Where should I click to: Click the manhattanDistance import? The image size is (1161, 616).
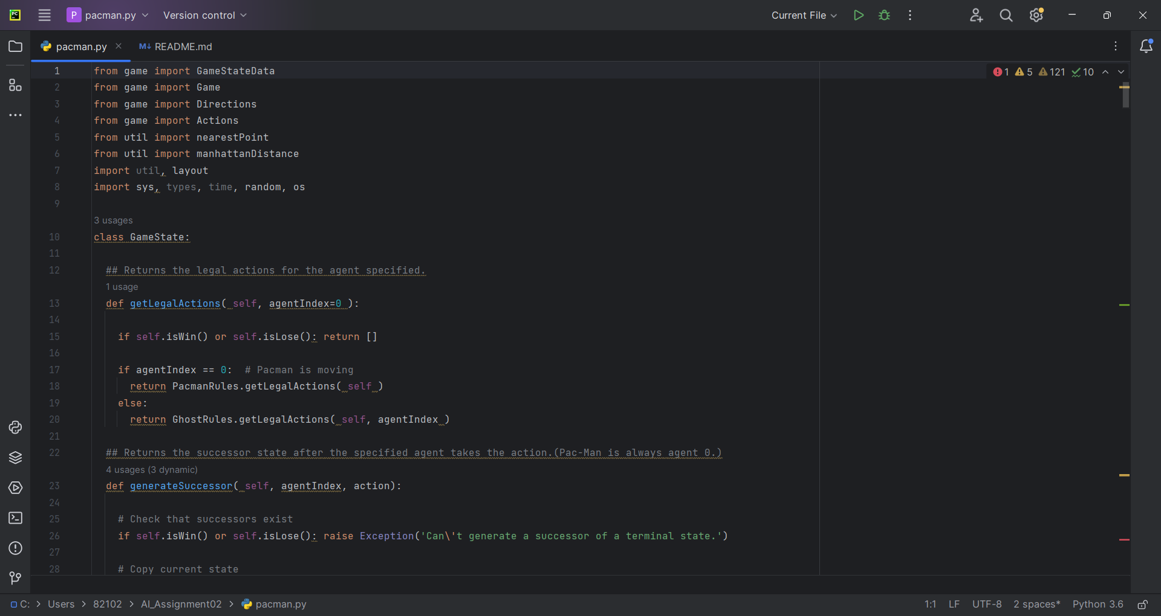click(x=247, y=154)
